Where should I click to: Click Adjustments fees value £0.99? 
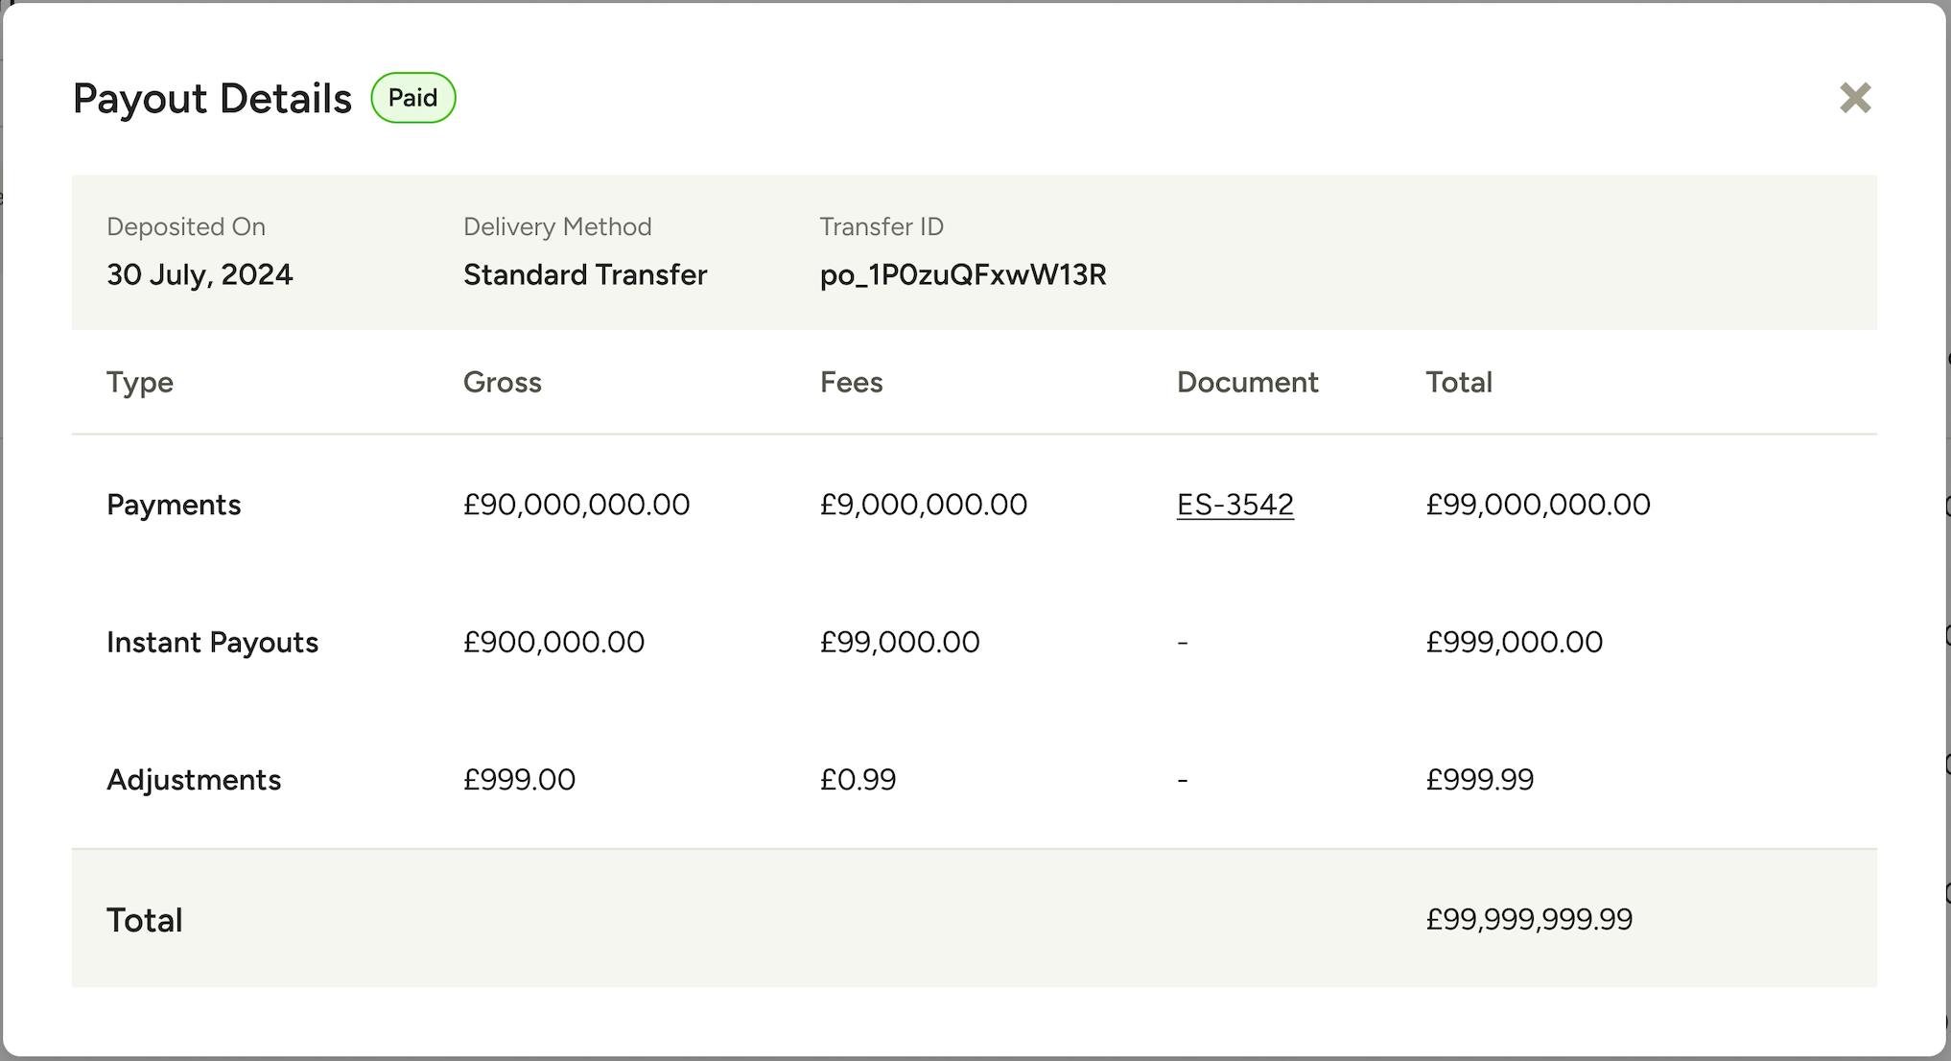pos(858,780)
